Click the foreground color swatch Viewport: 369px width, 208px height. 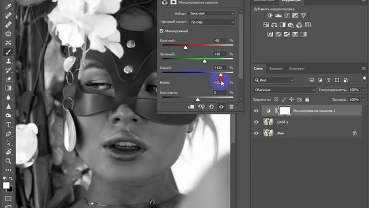coord(6,185)
